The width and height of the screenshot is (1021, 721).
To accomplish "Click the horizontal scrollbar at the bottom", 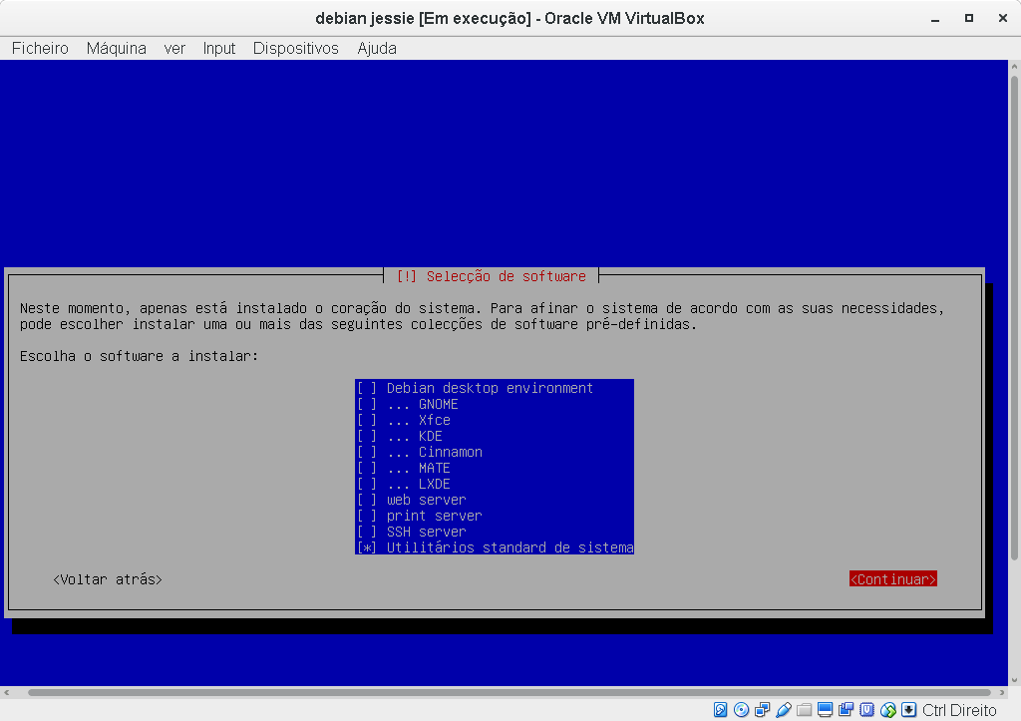I will (510, 692).
